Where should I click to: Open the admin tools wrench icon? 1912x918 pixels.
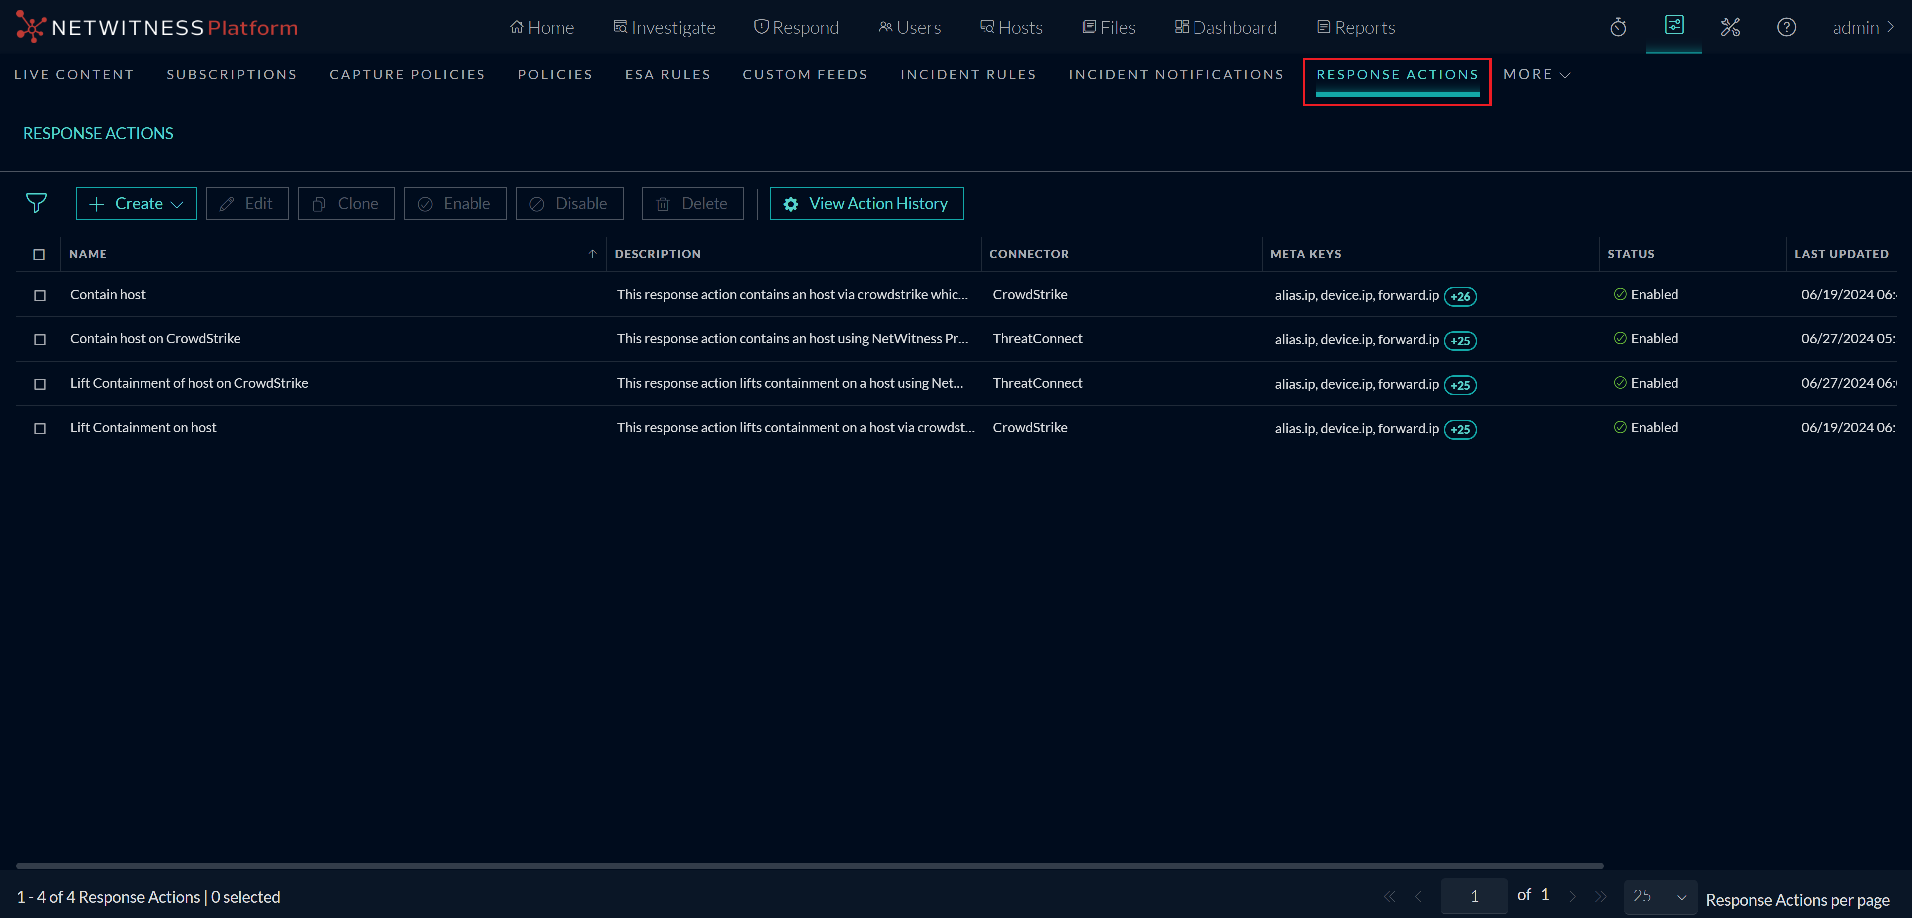1730,28
